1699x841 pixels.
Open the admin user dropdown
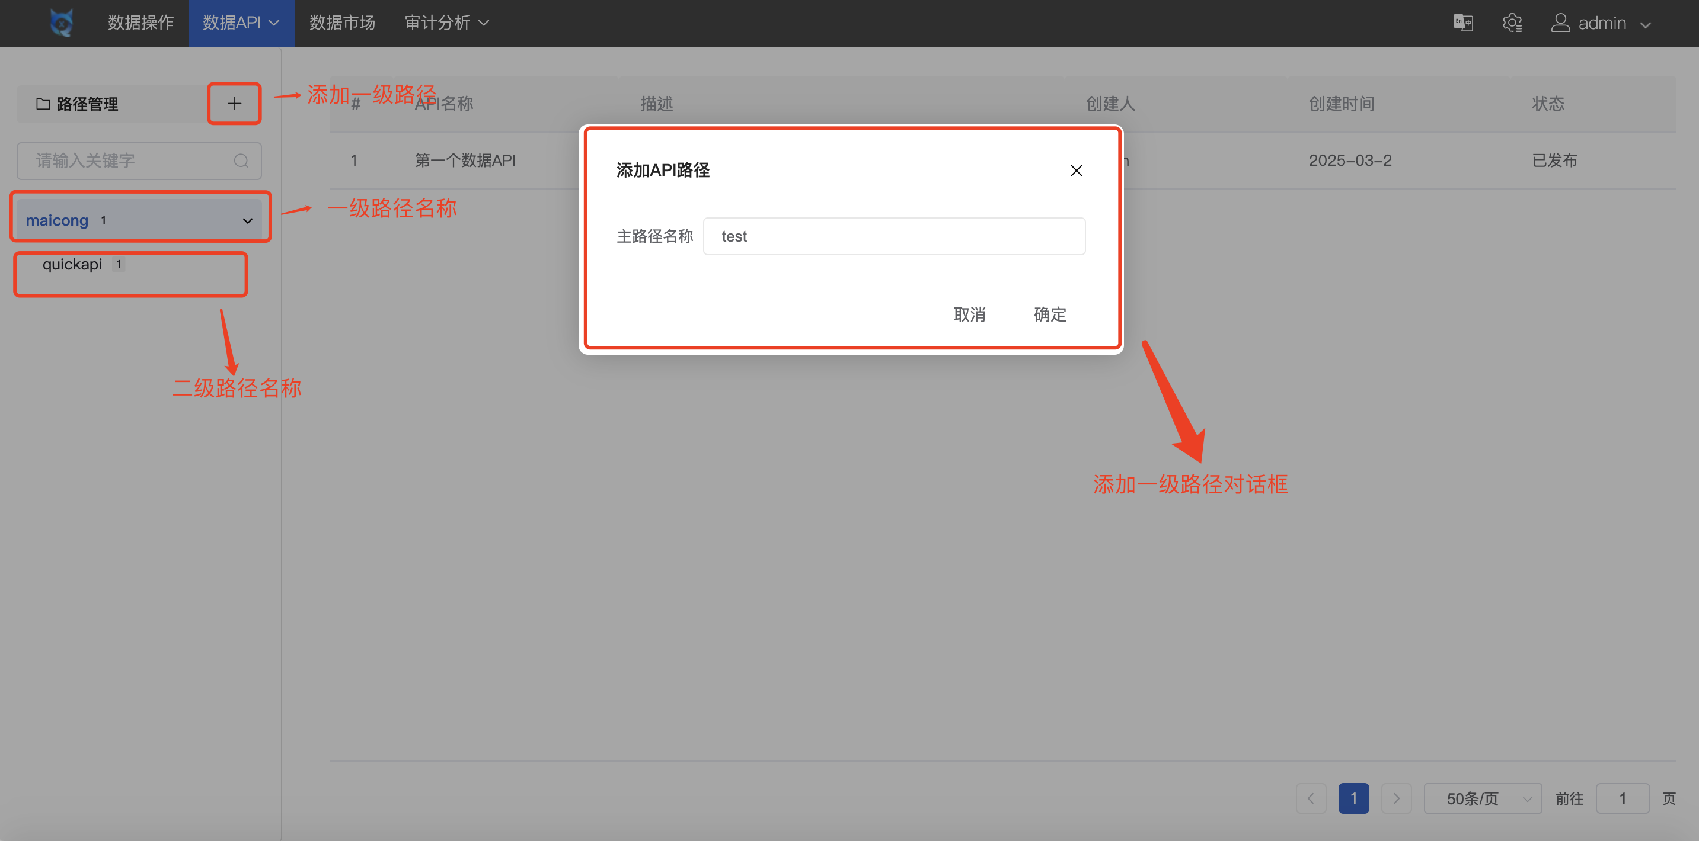(x=1601, y=23)
